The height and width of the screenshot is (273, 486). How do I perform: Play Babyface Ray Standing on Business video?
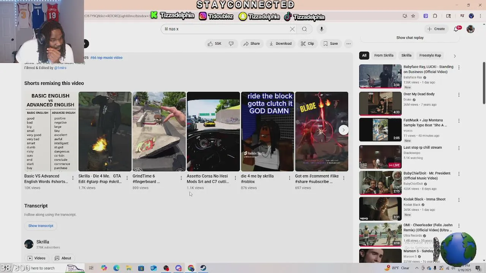pos(380,76)
